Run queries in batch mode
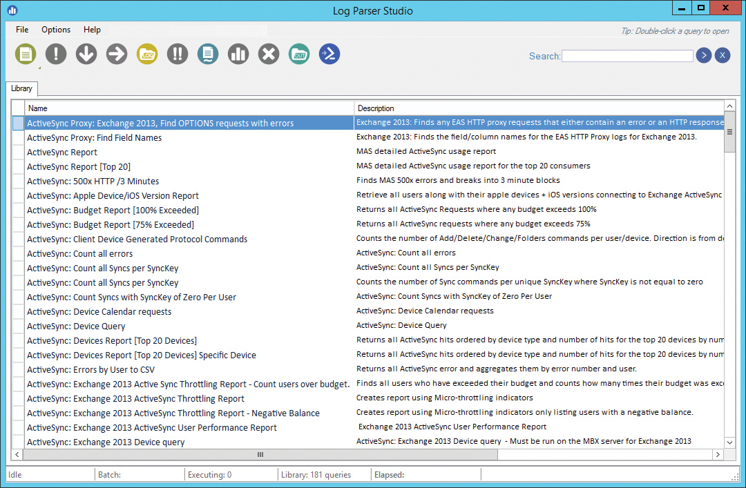The image size is (746, 488). (x=177, y=54)
